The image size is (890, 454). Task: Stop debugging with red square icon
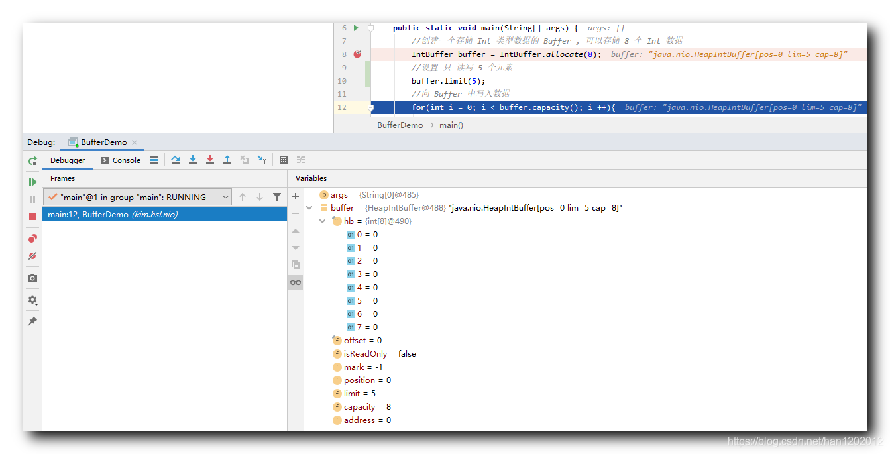32,217
